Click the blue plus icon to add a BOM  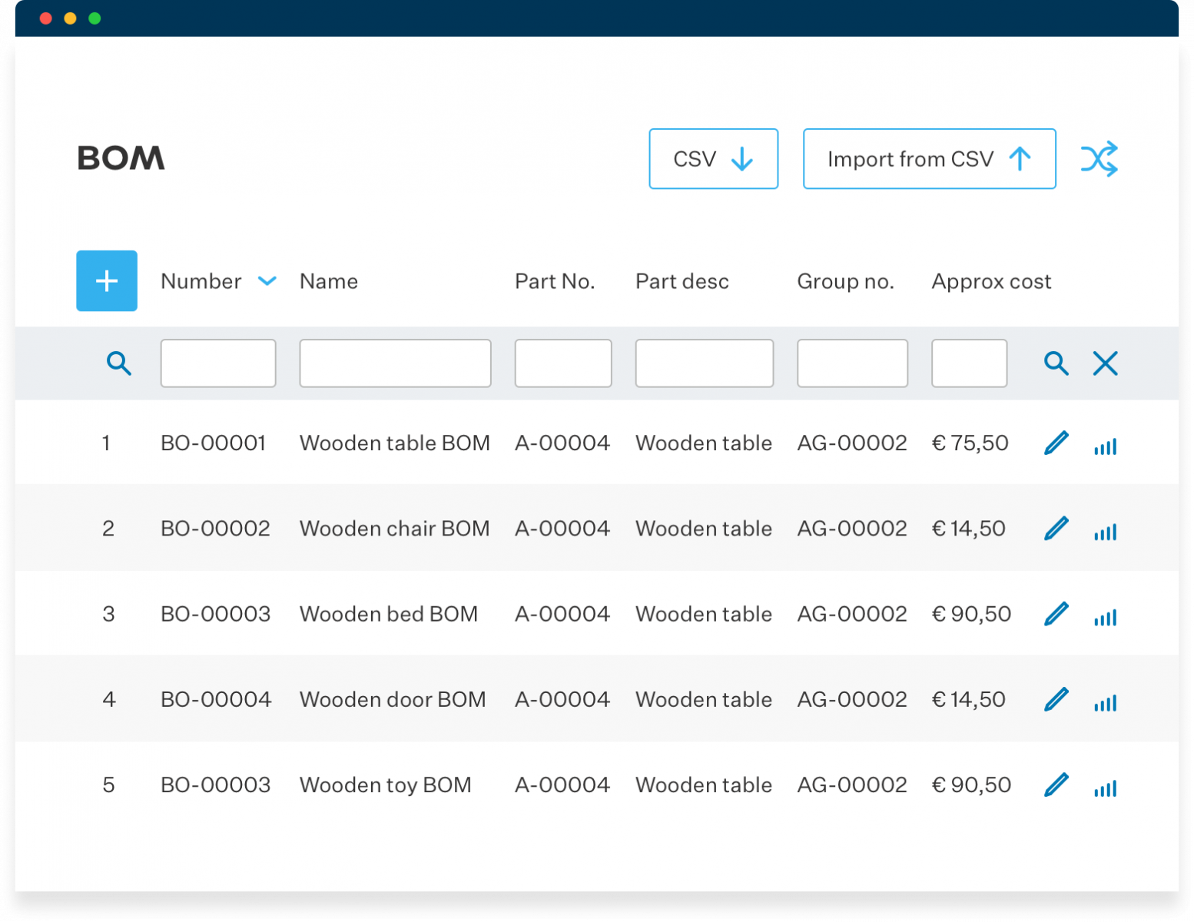[106, 281]
